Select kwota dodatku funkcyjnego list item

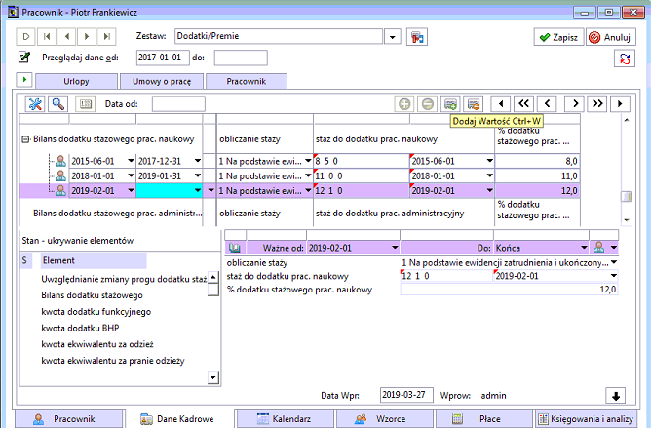pos(96,312)
